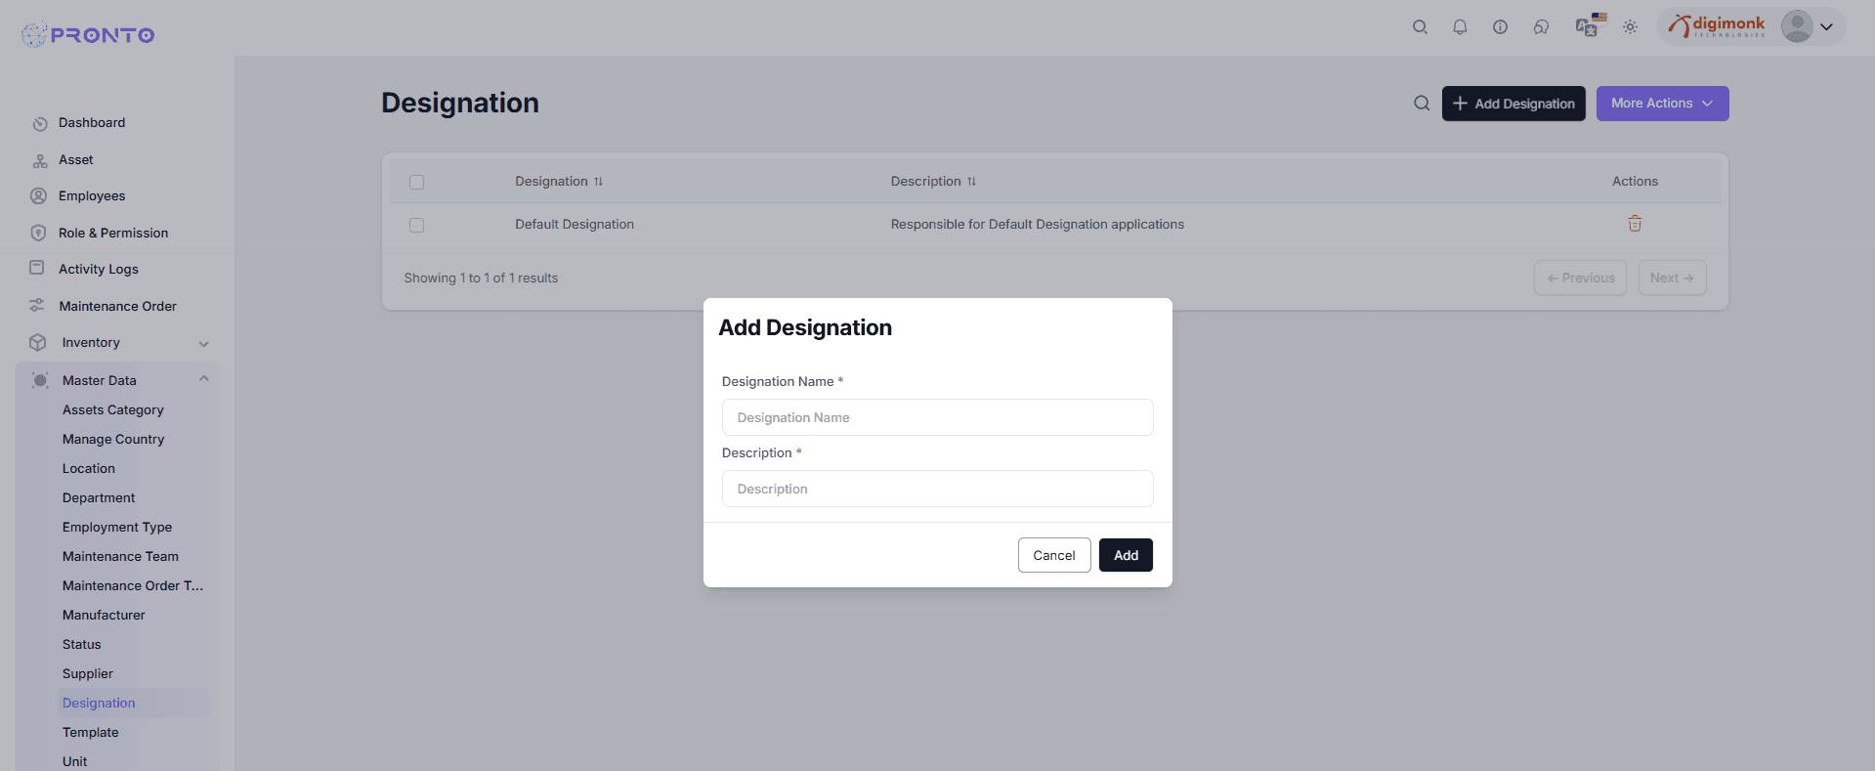Focus the Description input field
1875x771 pixels.
pyautogui.click(x=937, y=489)
